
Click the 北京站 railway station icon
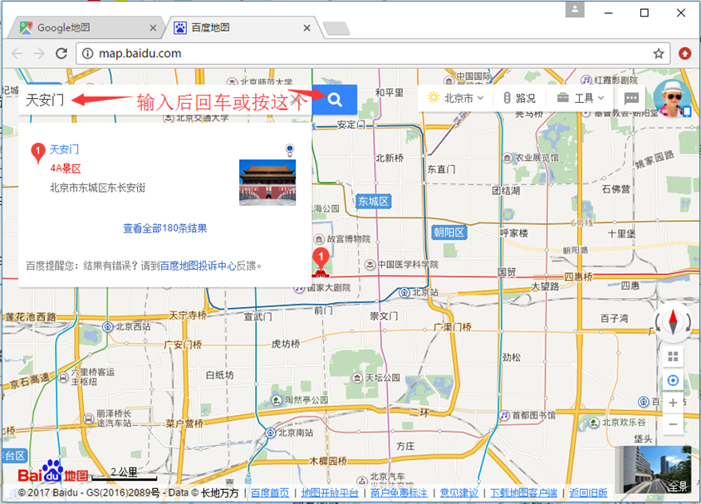(x=404, y=292)
